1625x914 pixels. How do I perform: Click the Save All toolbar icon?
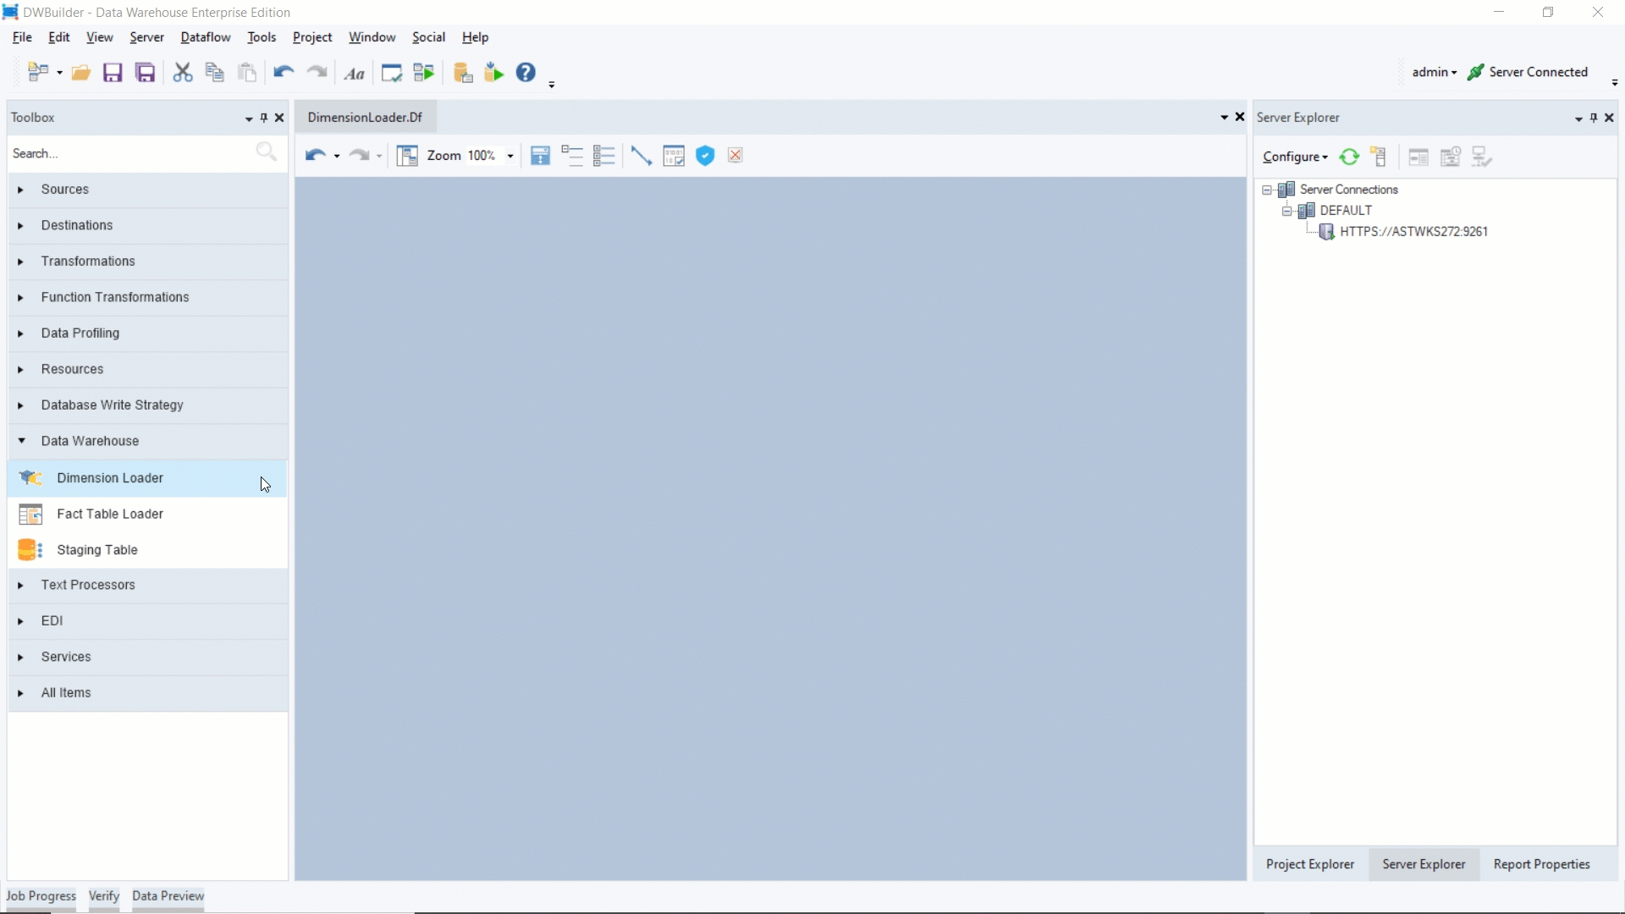(146, 73)
